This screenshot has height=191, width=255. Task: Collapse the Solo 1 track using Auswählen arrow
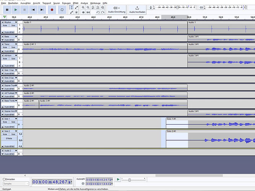tap(2, 129)
